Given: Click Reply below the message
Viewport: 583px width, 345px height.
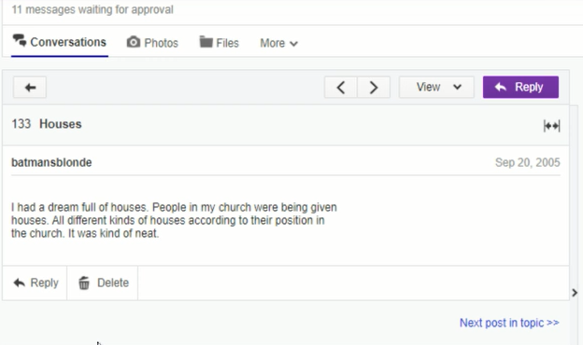Looking at the screenshot, I should 36,283.
